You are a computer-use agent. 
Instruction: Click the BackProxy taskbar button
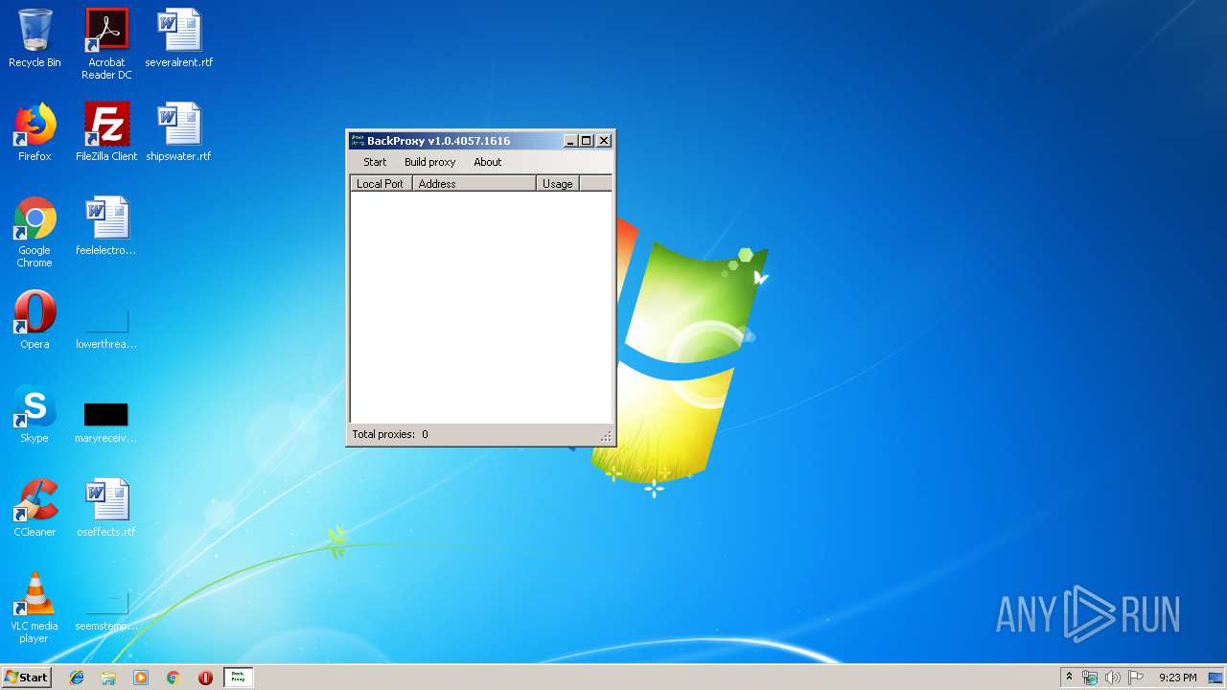(x=239, y=678)
